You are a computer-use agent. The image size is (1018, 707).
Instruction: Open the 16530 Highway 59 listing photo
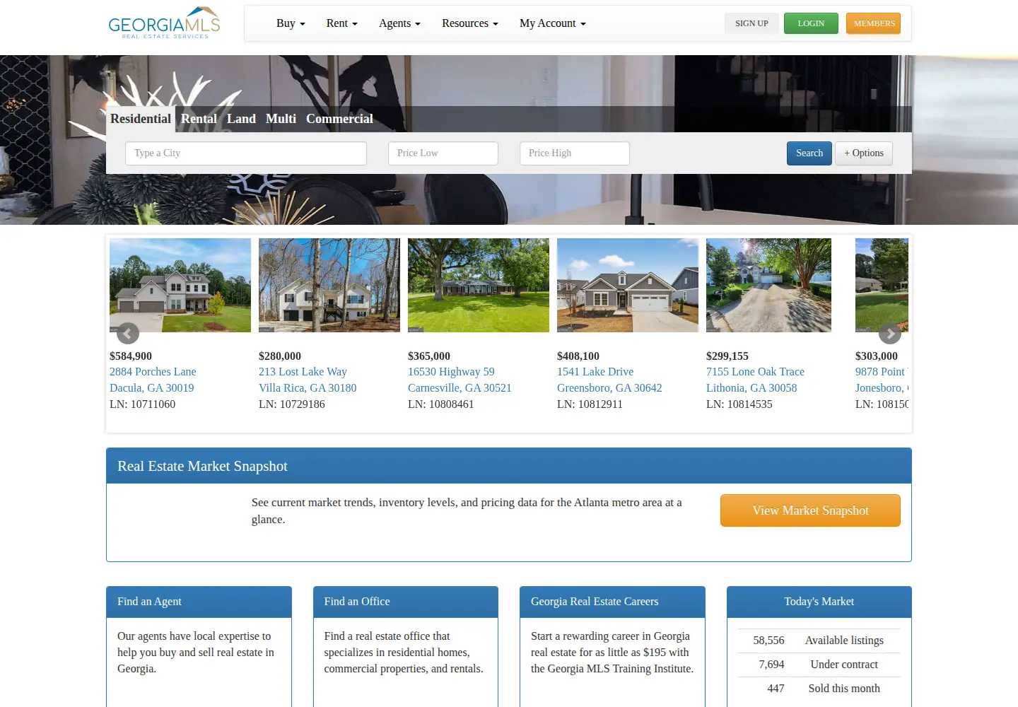(x=479, y=285)
